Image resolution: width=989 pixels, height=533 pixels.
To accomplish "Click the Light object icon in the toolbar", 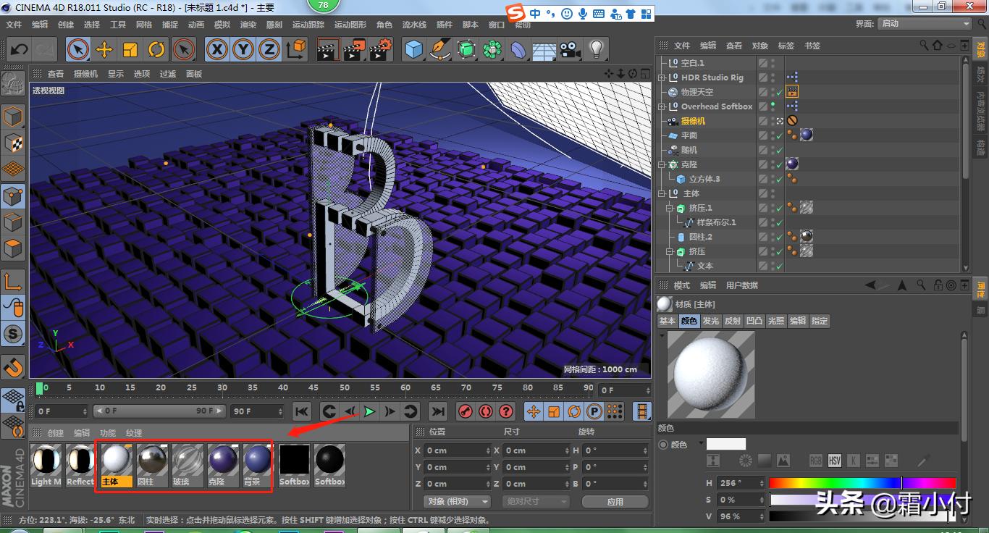I will (596, 49).
